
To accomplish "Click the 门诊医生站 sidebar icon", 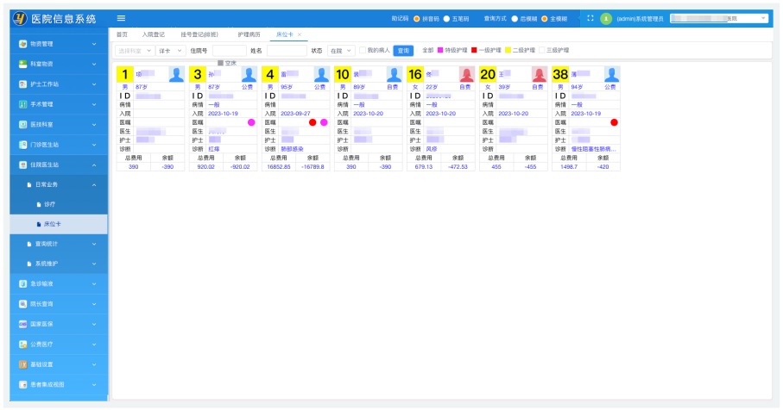I will pyautogui.click(x=23, y=145).
